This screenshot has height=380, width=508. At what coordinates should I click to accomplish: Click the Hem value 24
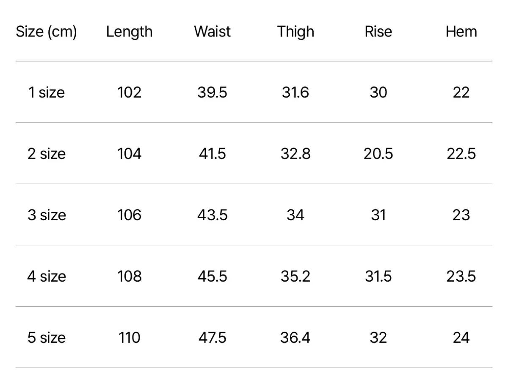point(461,338)
